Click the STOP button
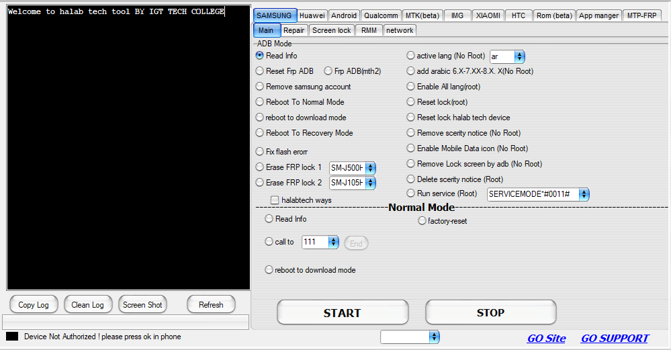The height and width of the screenshot is (350, 671). coord(490,313)
